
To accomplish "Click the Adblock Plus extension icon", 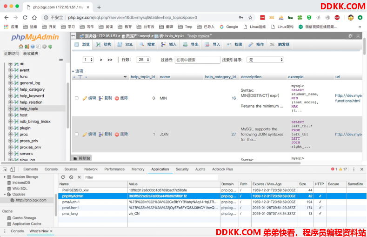I will click(x=337, y=17).
